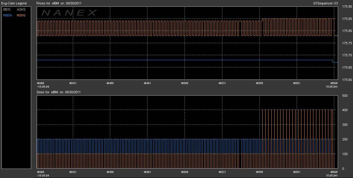The height and width of the screenshot is (178, 353).
Task: Click the 500 size axis label
Action: coord(345,96)
